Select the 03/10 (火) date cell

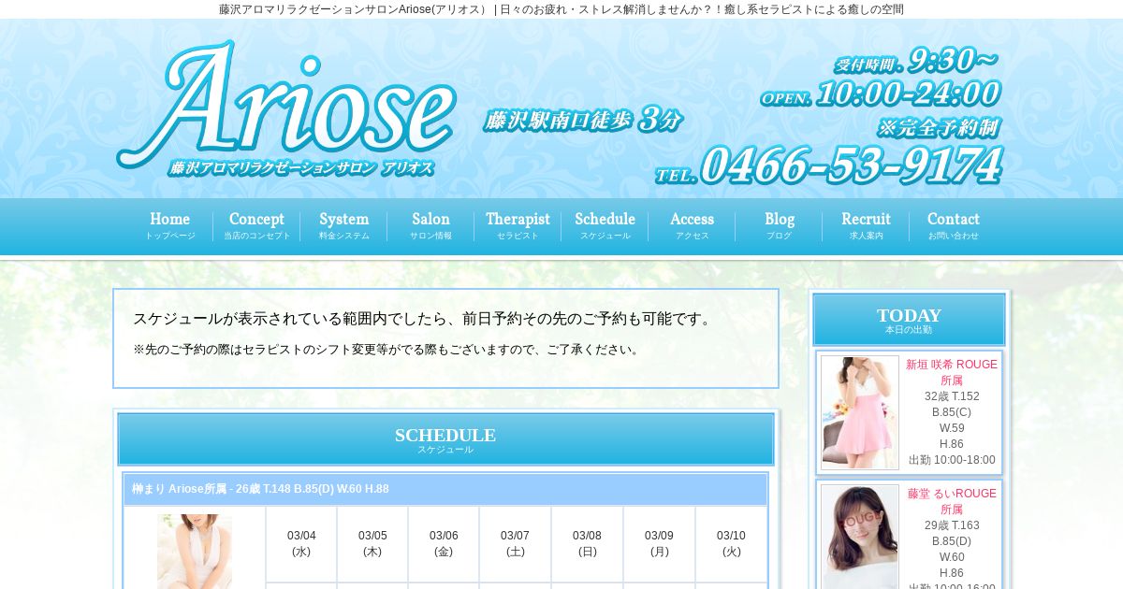point(731,543)
